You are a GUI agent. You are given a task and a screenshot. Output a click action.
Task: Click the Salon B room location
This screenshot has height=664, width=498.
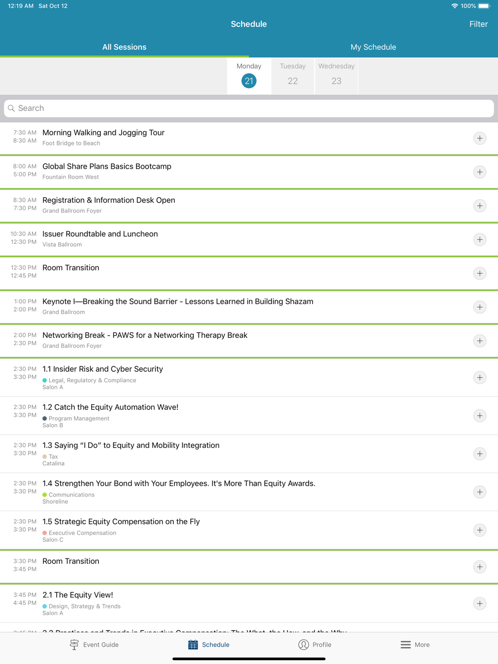tap(53, 426)
